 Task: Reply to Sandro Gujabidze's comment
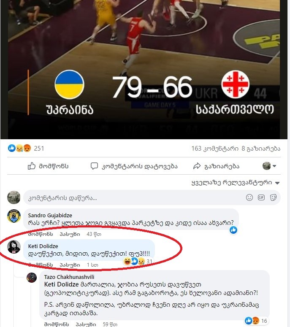pyautogui.click(x=70, y=234)
